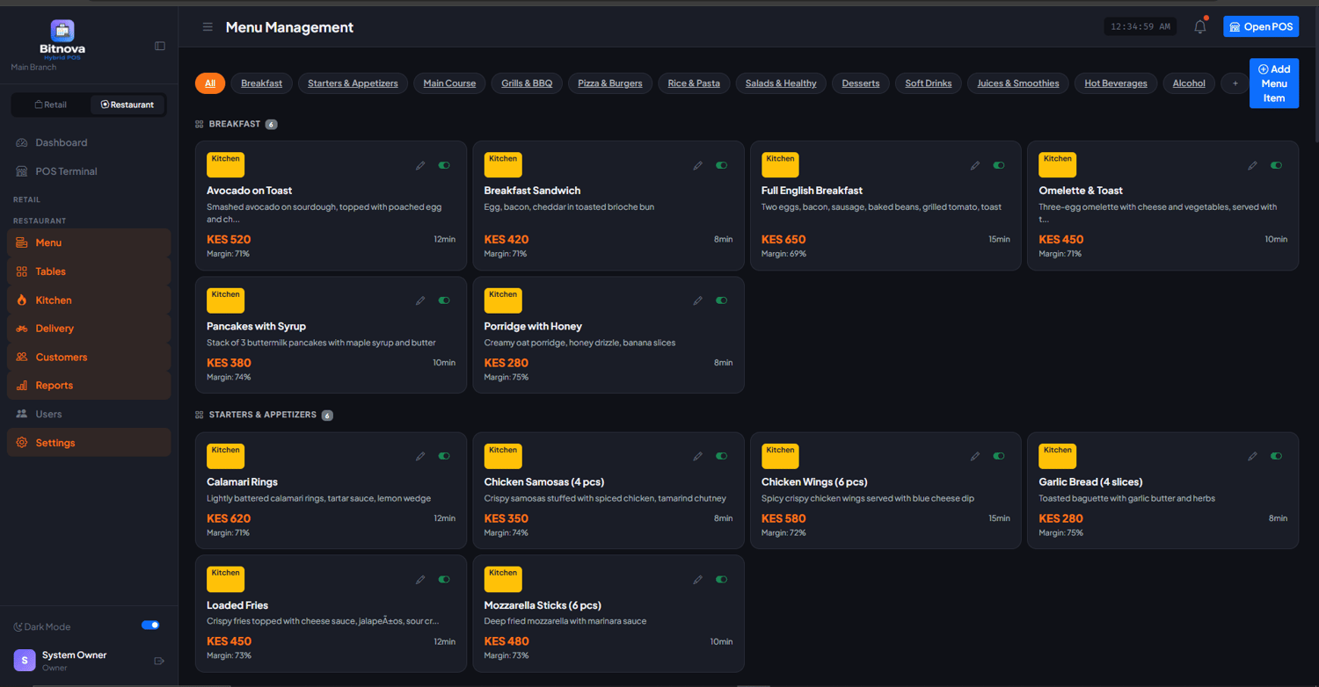The image size is (1319, 687).
Task: Switch off Dark Mode
Action: (150, 626)
